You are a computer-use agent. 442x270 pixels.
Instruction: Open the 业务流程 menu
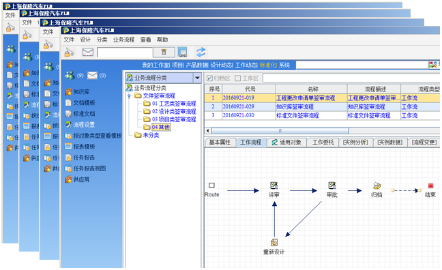(123, 40)
